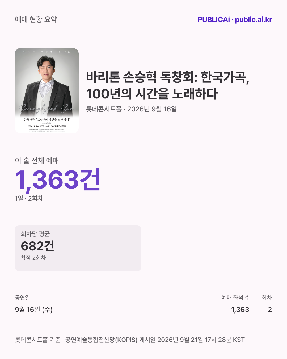Image resolution: width=287 pixels, height=359 pixels.
Task: Click the session count 2 cell
Action: click(x=270, y=310)
